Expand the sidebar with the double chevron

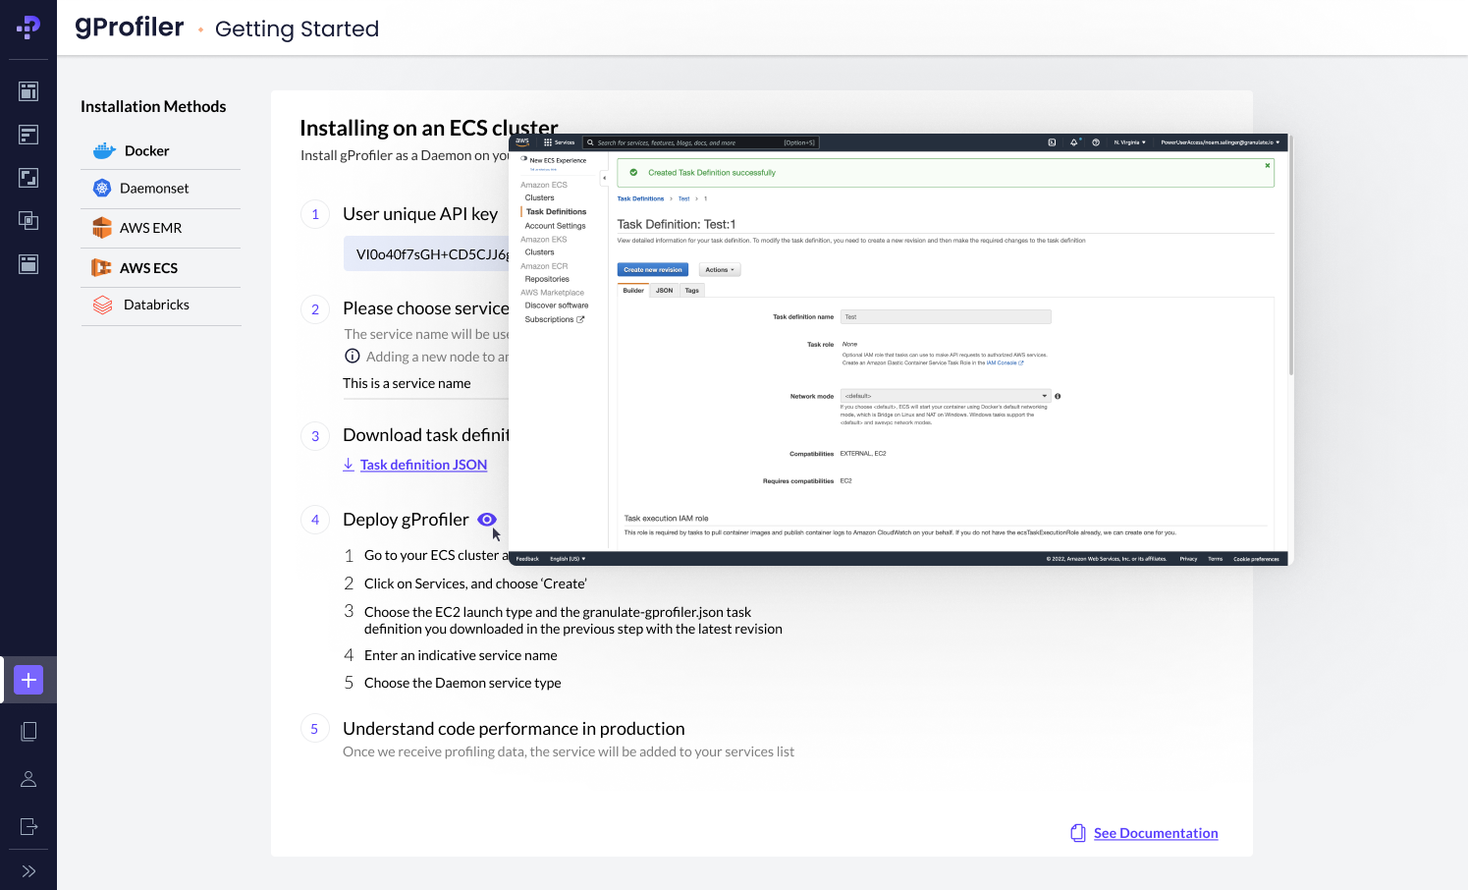coord(28,871)
